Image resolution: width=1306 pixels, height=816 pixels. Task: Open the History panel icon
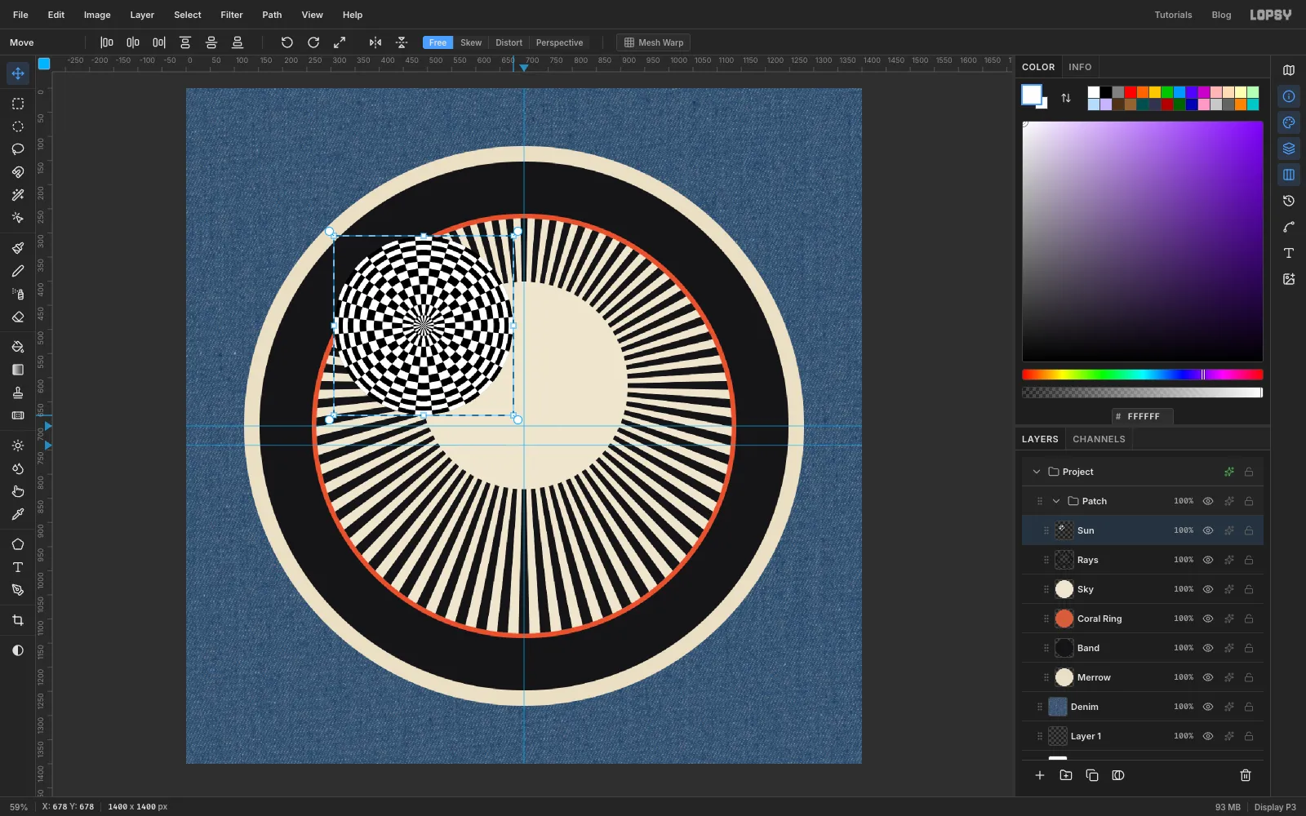[x=1289, y=201]
